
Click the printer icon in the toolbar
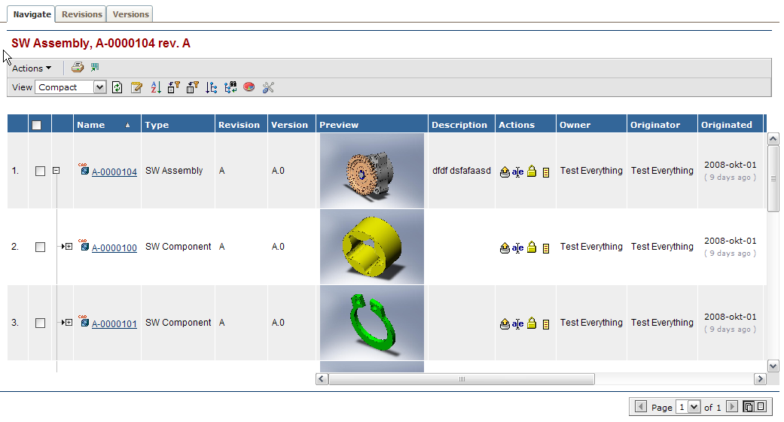(x=77, y=68)
